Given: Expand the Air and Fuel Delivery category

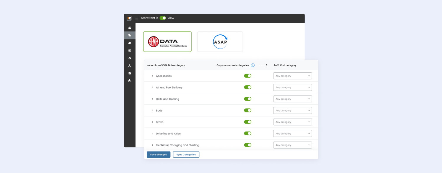Looking at the screenshot, I should (x=152, y=87).
